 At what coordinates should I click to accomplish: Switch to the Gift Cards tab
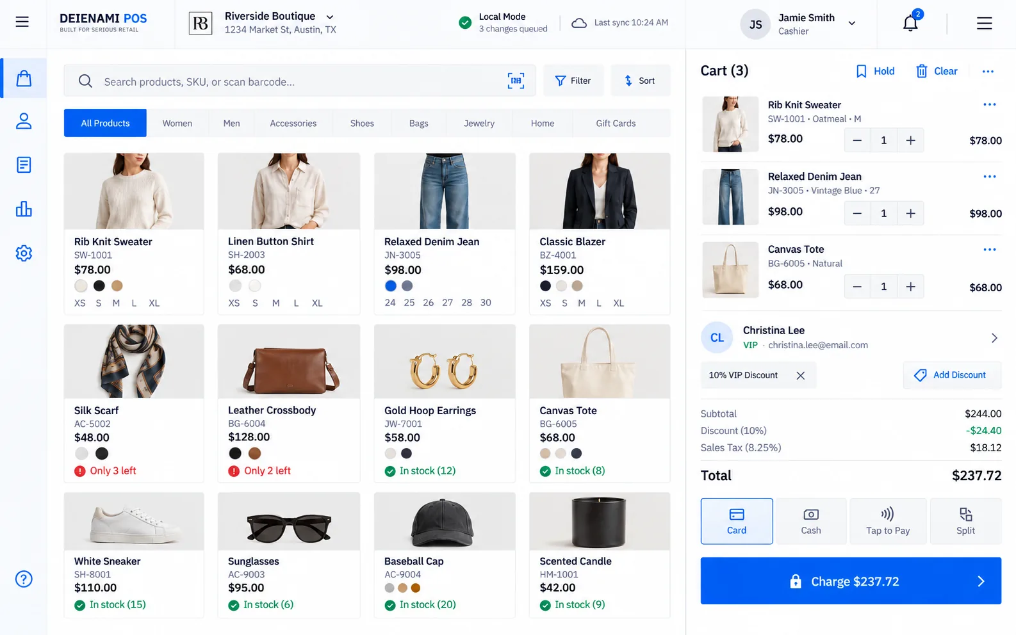(616, 123)
